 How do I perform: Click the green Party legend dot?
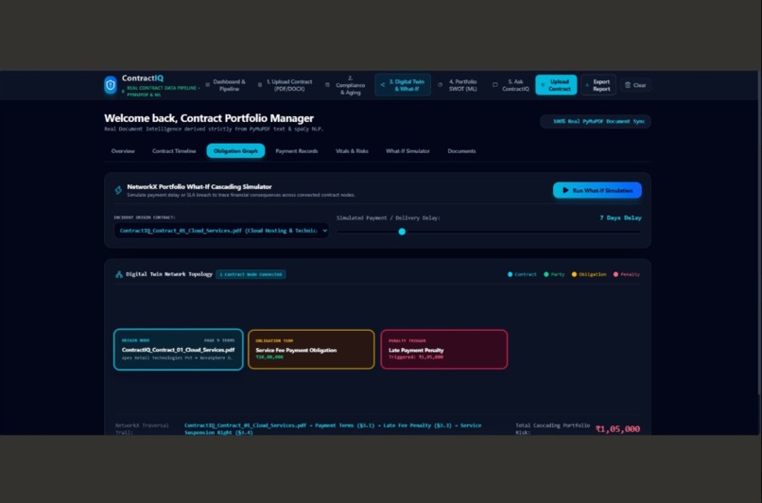[546, 274]
